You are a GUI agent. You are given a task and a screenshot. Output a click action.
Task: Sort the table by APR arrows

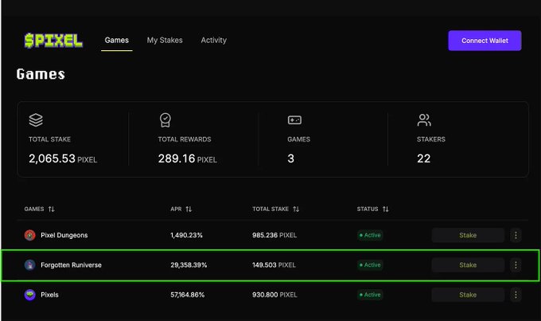coord(189,209)
